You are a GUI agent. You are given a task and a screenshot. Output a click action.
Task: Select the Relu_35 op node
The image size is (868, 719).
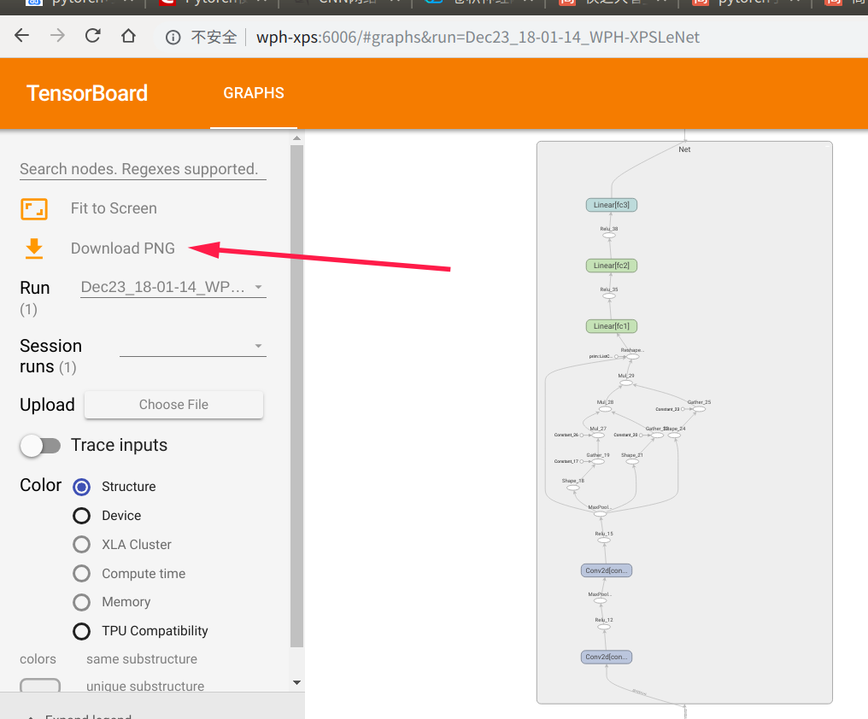point(609,296)
